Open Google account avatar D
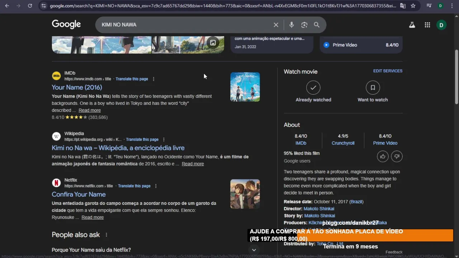Viewport: 459px width, 258px height. [441, 25]
